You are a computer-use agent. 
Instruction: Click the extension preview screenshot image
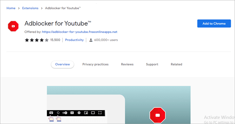click(119, 105)
